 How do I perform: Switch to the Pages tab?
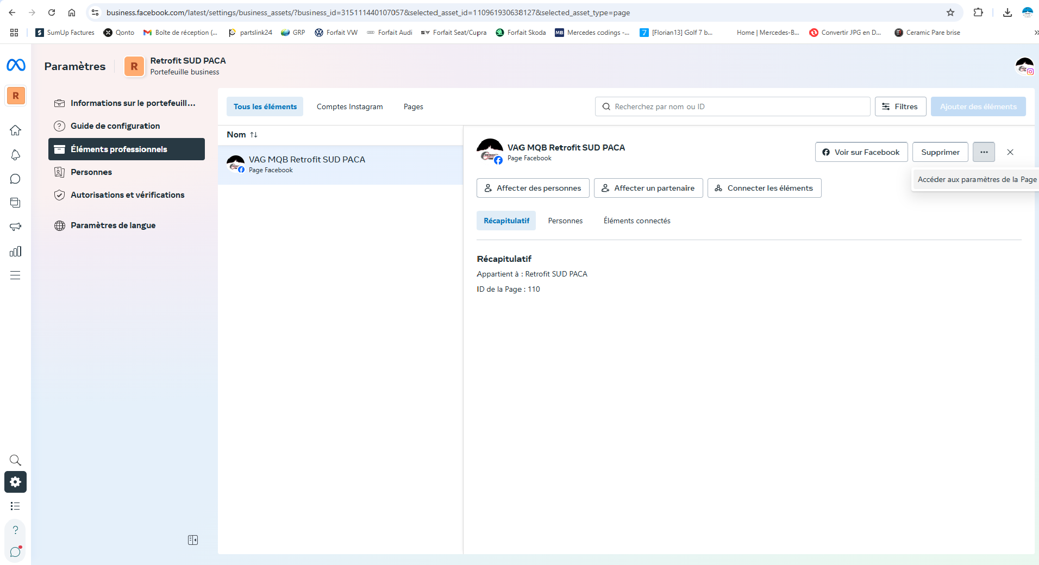coord(413,106)
